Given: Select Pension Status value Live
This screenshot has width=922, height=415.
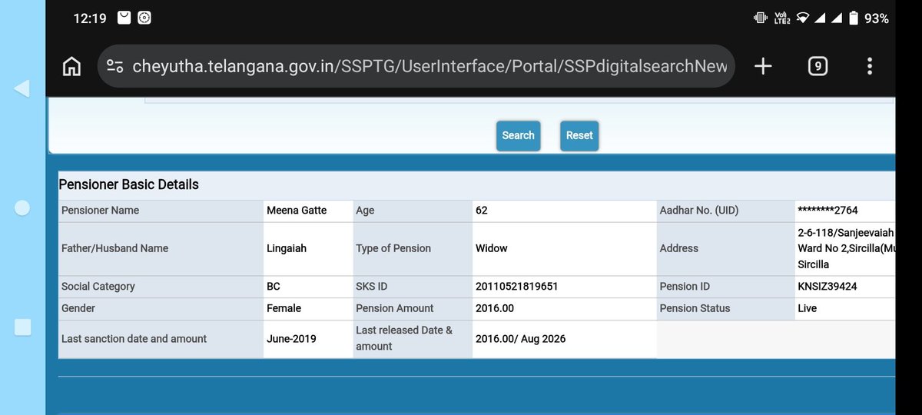Looking at the screenshot, I should coord(808,308).
